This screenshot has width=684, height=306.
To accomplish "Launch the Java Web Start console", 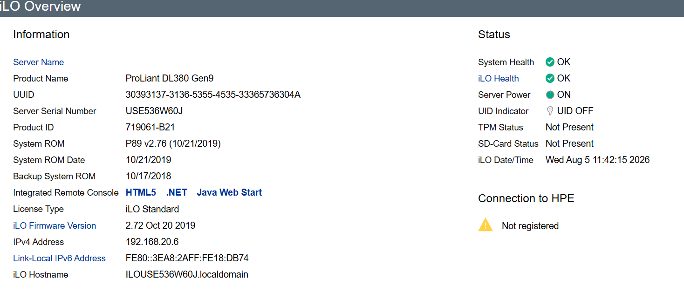I will pyautogui.click(x=229, y=192).
